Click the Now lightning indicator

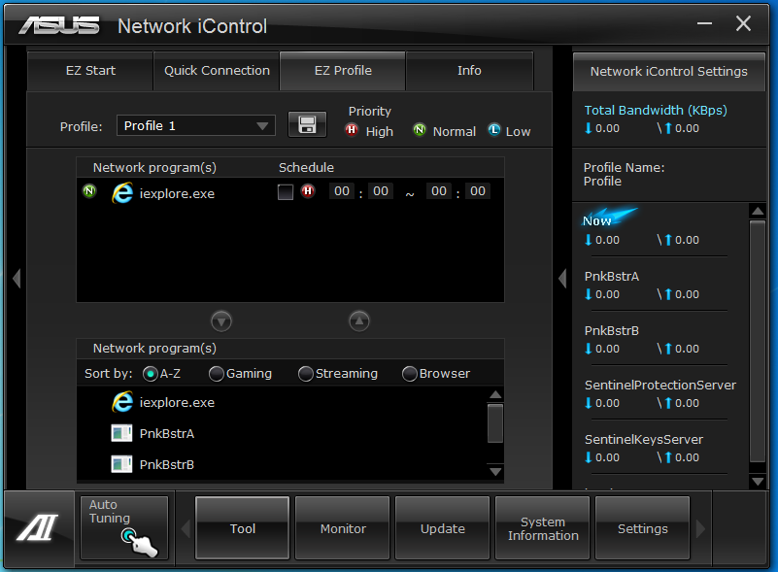pyautogui.click(x=610, y=218)
